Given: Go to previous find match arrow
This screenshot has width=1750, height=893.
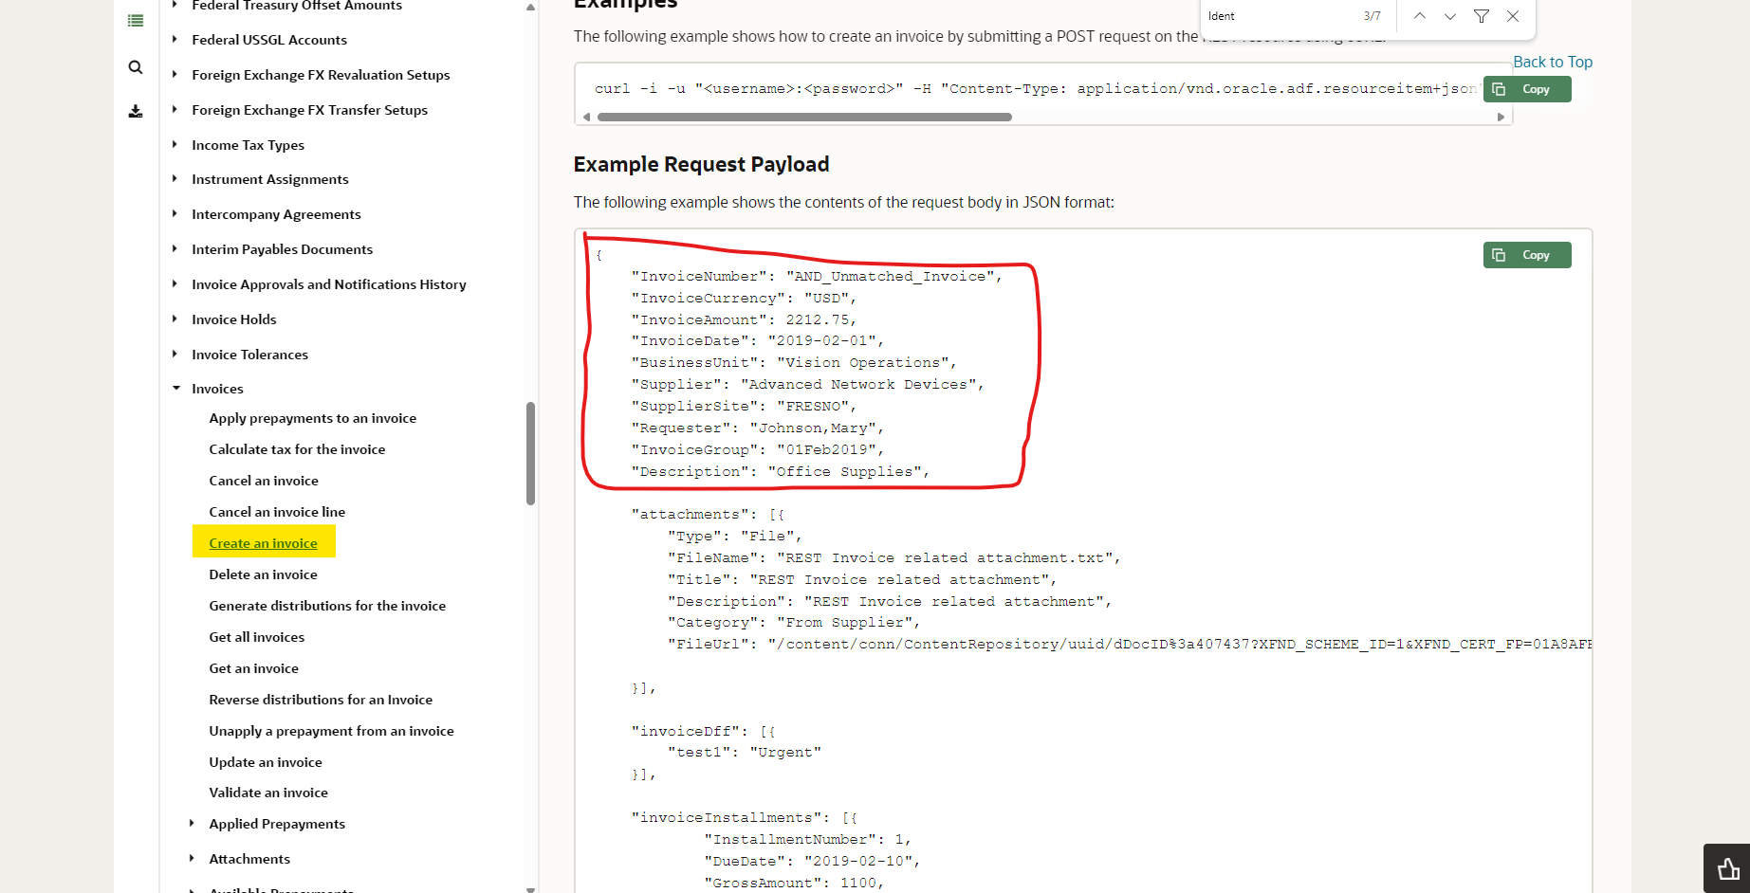Looking at the screenshot, I should [x=1420, y=16].
